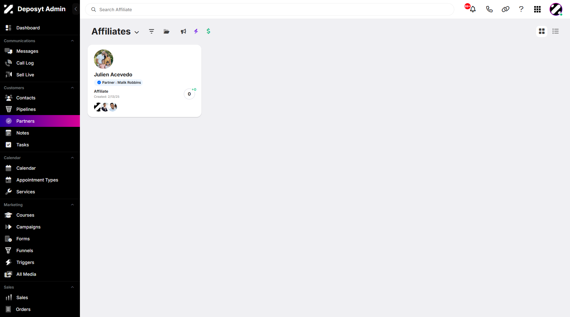This screenshot has width=570, height=317.
Task: Open the Call Log page
Action: pos(40,63)
